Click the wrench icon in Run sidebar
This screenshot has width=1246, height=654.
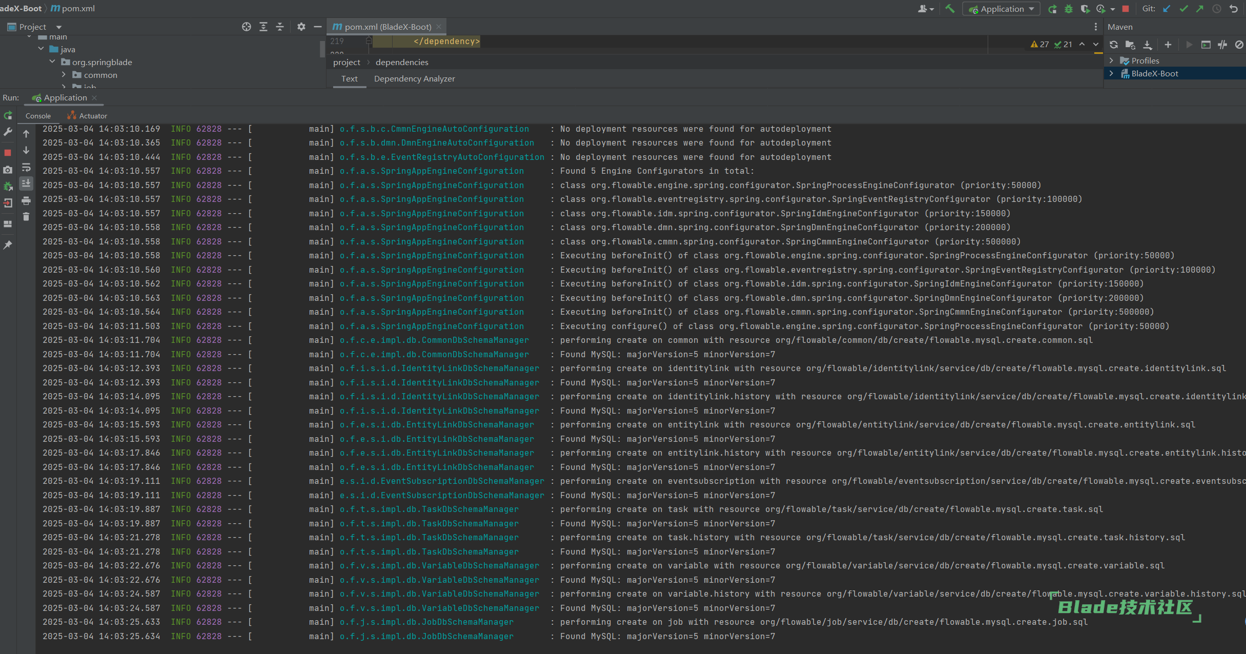(8, 132)
